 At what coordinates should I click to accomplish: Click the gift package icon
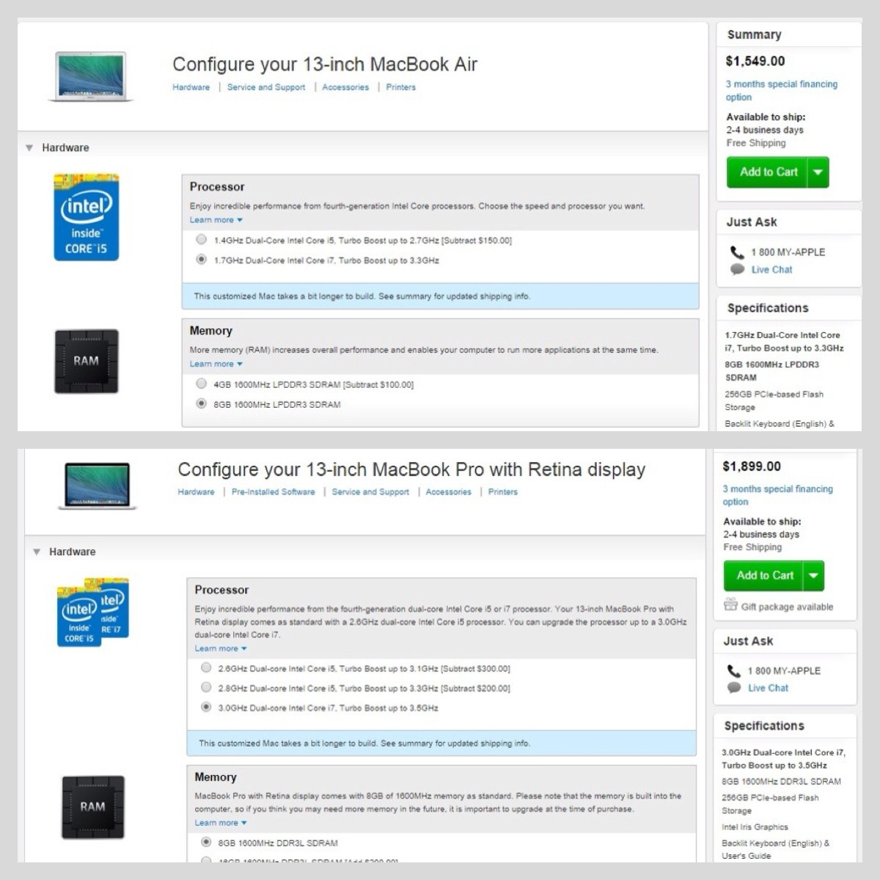point(730,605)
